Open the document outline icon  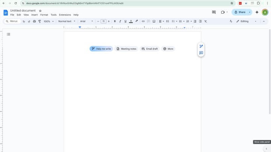coord(9,34)
